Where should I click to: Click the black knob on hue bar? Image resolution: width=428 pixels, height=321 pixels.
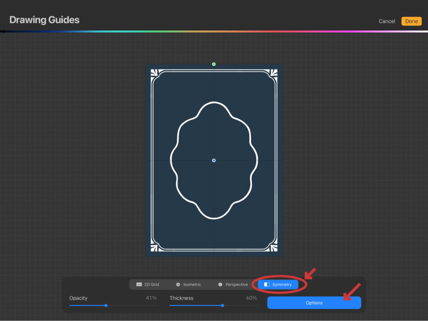(x=4, y=31)
